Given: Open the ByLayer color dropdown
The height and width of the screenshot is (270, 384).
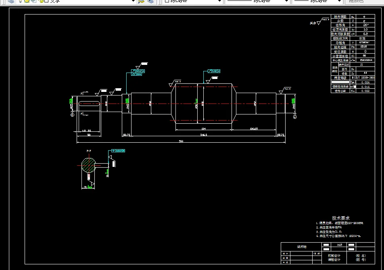Looking at the screenshot, I should (192, 1).
